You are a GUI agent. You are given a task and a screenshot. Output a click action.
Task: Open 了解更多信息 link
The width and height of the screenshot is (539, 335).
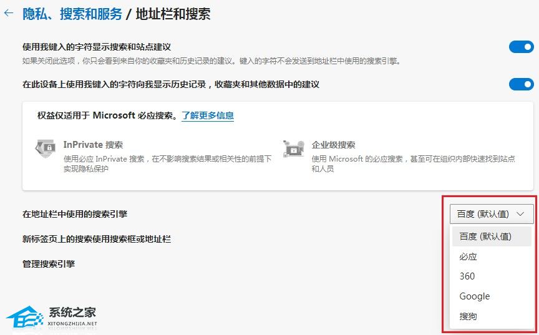[x=208, y=115]
